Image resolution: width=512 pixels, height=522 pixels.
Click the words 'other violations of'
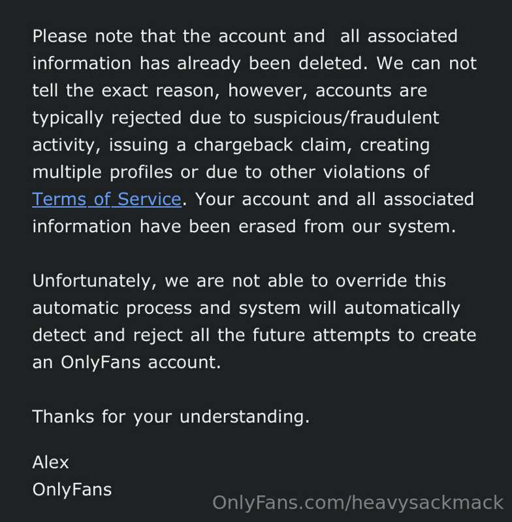(349, 172)
